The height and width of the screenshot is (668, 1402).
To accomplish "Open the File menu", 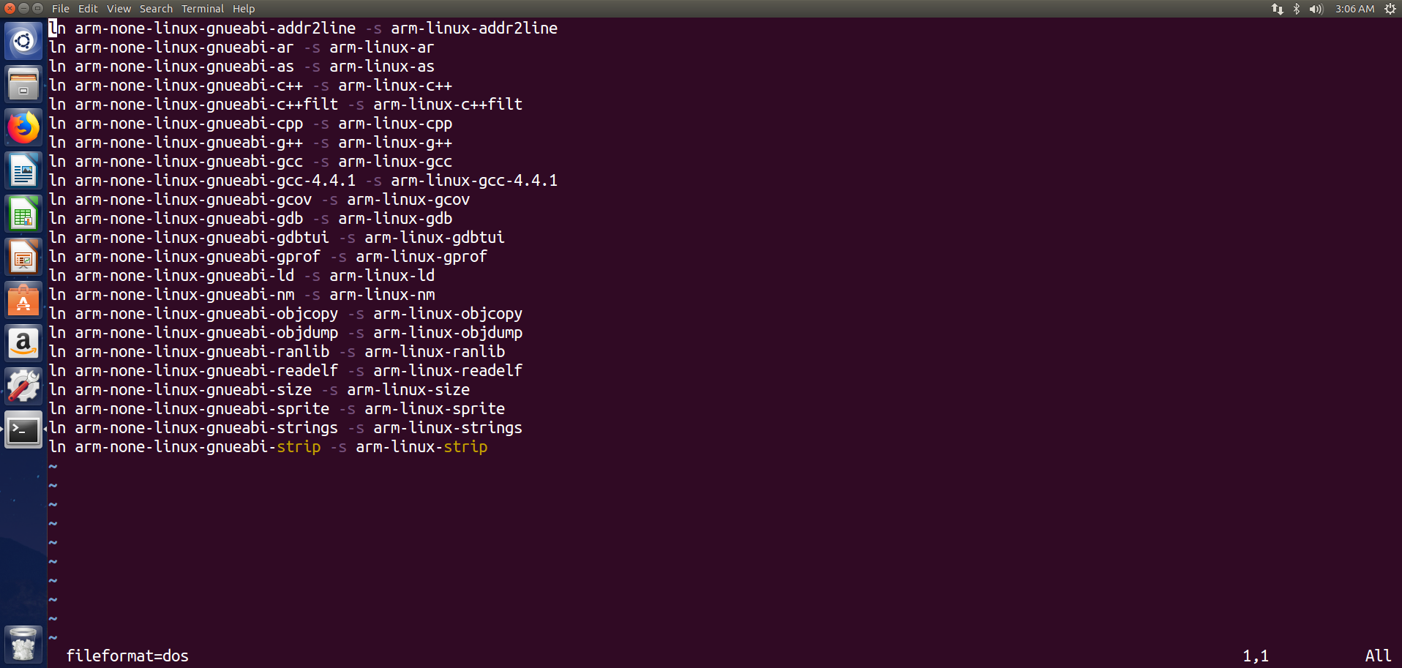I will (x=61, y=9).
